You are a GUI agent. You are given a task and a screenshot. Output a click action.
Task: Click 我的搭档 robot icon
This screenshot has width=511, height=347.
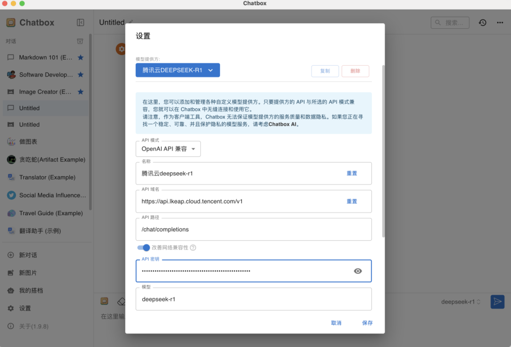coord(11,290)
